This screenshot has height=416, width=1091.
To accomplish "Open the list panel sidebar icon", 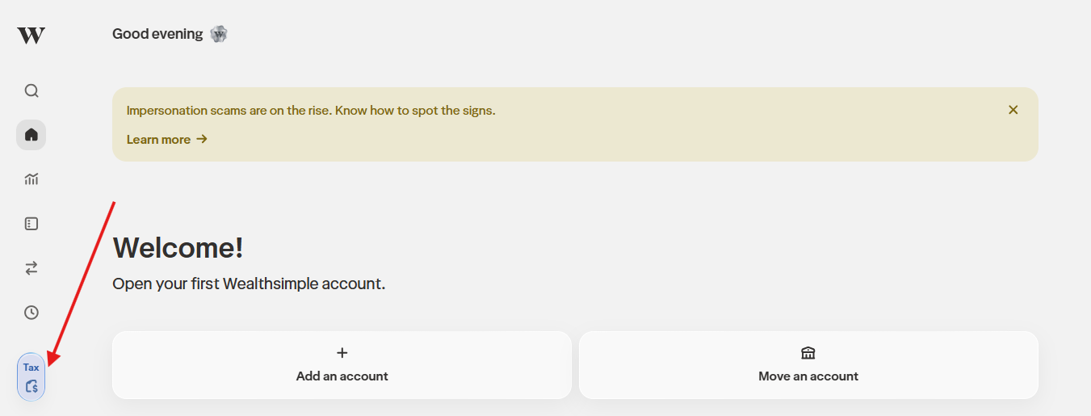I will pyautogui.click(x=31, y=224).
